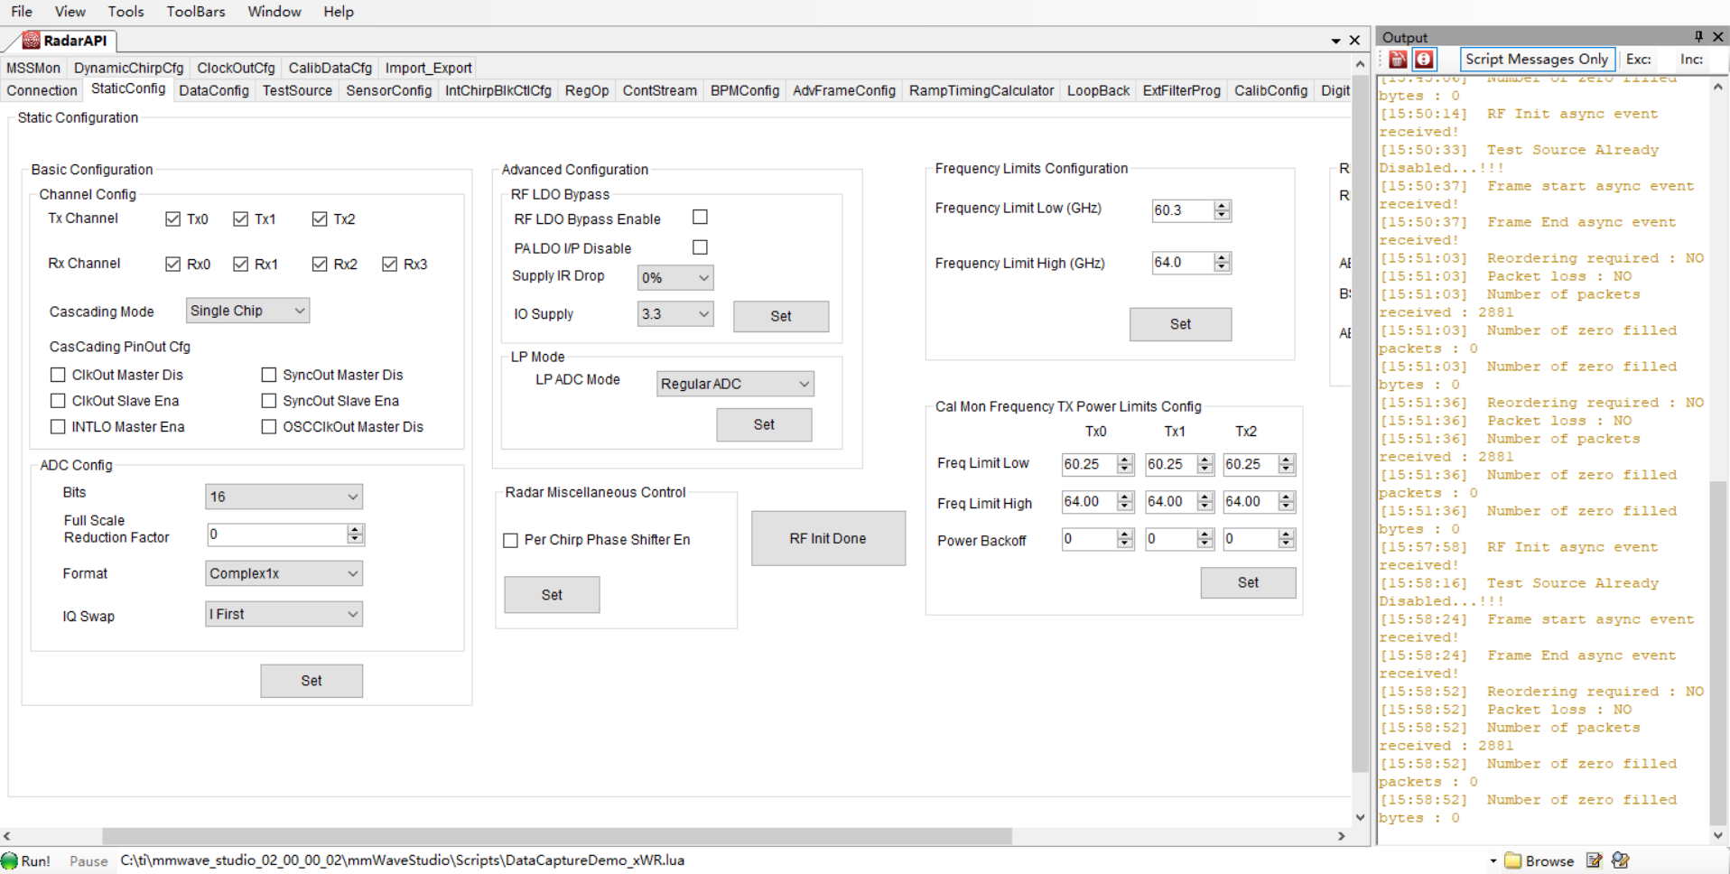Open the RadarAPI window list arrow
Screen dimensions: 1730x874
(x=1335, y=41)
